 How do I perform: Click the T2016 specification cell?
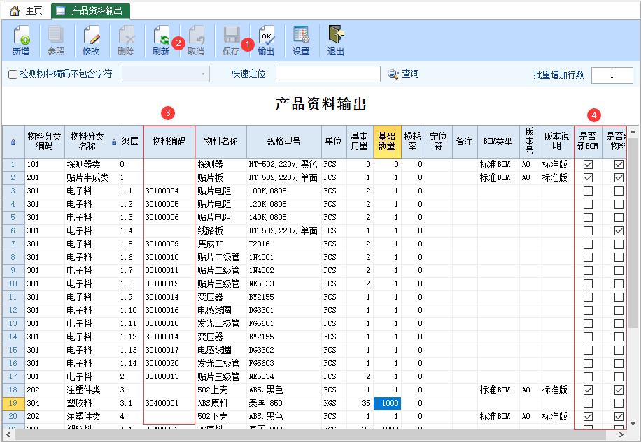click(284, 244)
